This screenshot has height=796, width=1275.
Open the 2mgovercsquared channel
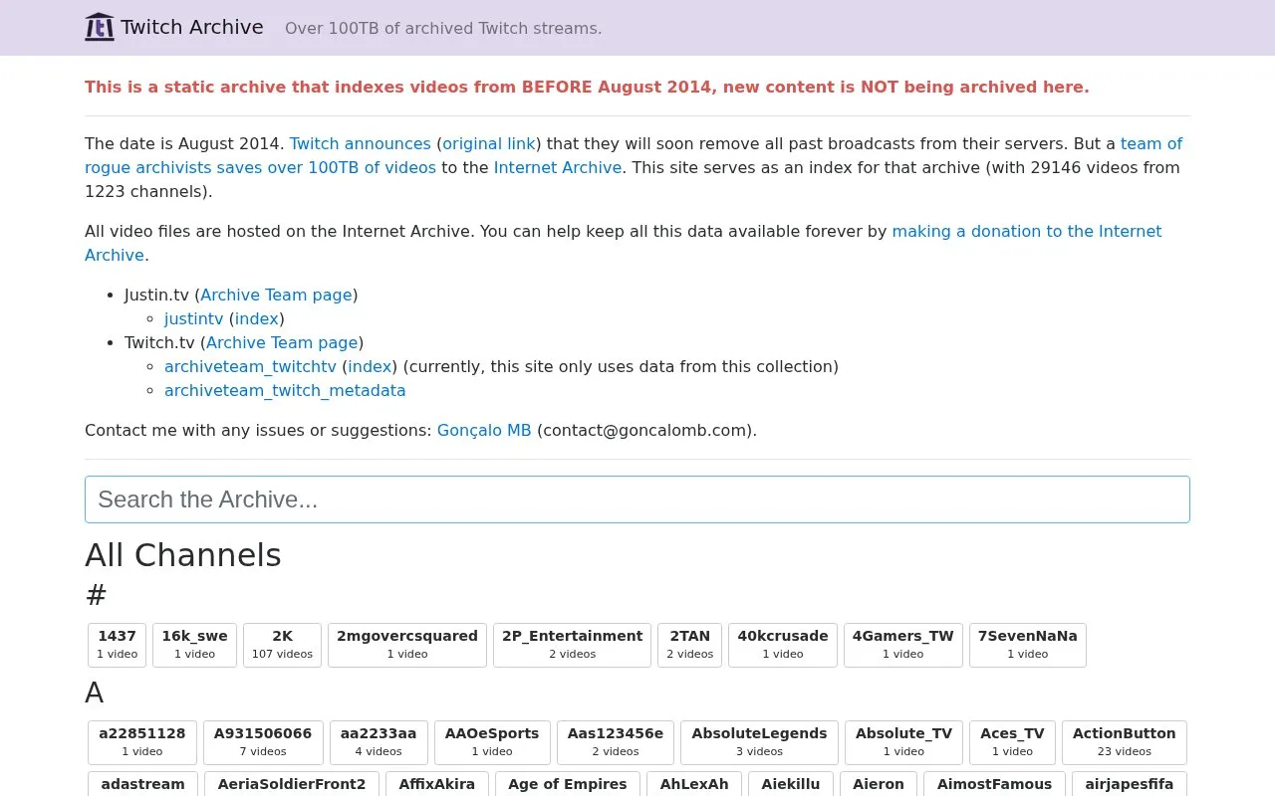point(407,645)
